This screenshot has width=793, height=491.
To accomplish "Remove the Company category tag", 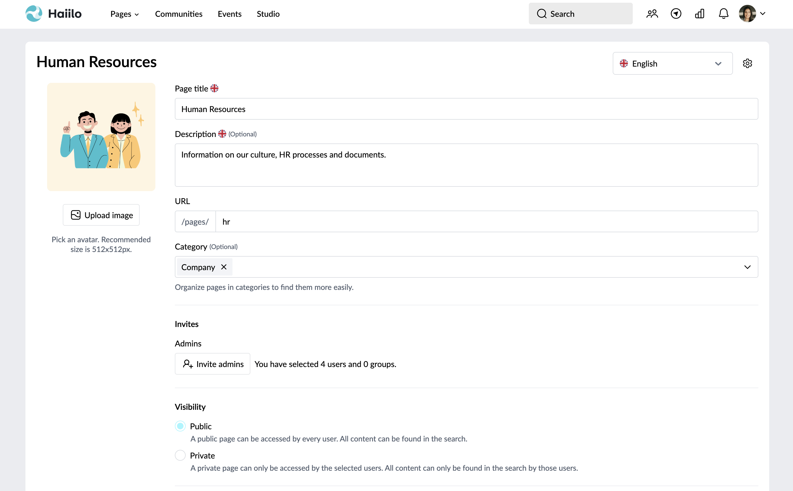I will [224, 267].
